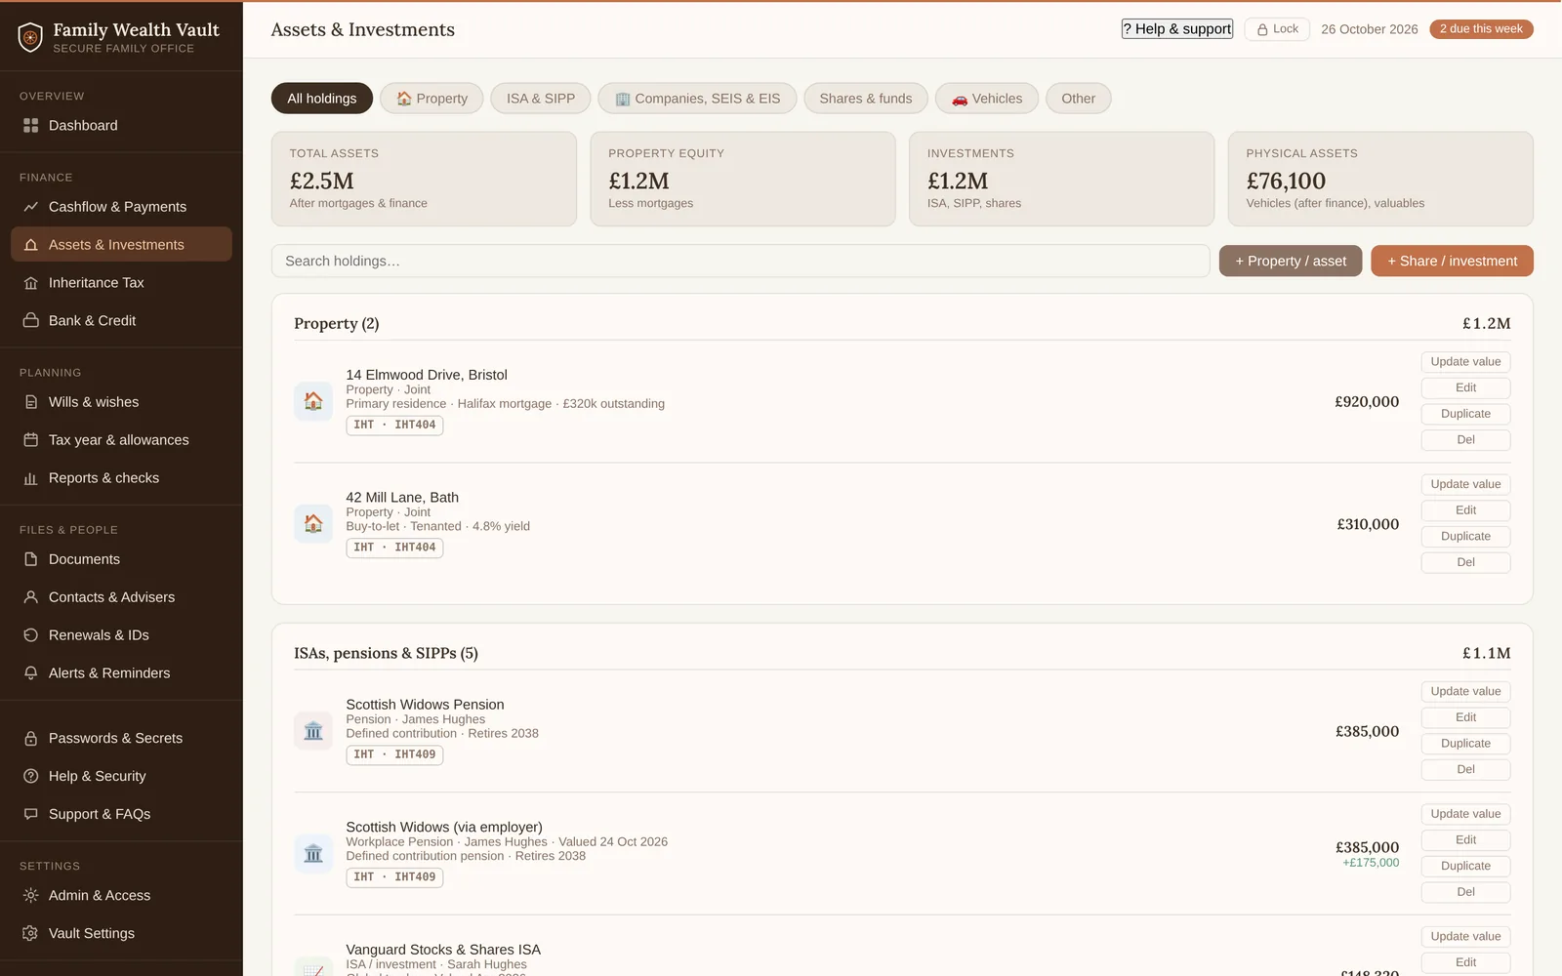Open Dashboard grid icon in sidebar
This screenshot has height=976, width=1562.
click(x=31, y=126)
